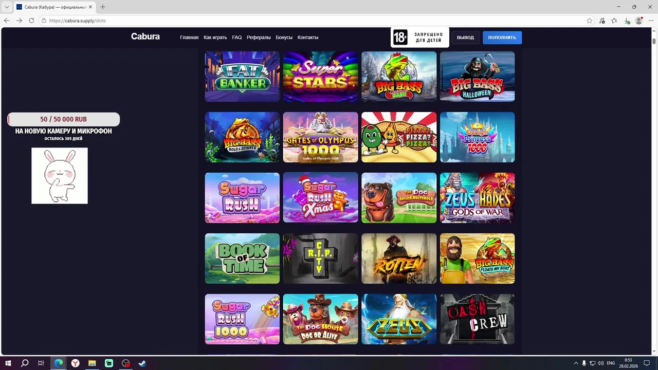Close the Cabura browser tab

(90, 7)
